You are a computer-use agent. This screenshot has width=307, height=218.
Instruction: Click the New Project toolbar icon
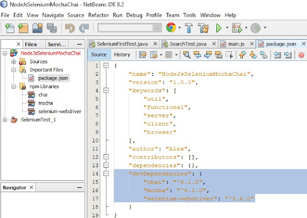coord(23,28)
